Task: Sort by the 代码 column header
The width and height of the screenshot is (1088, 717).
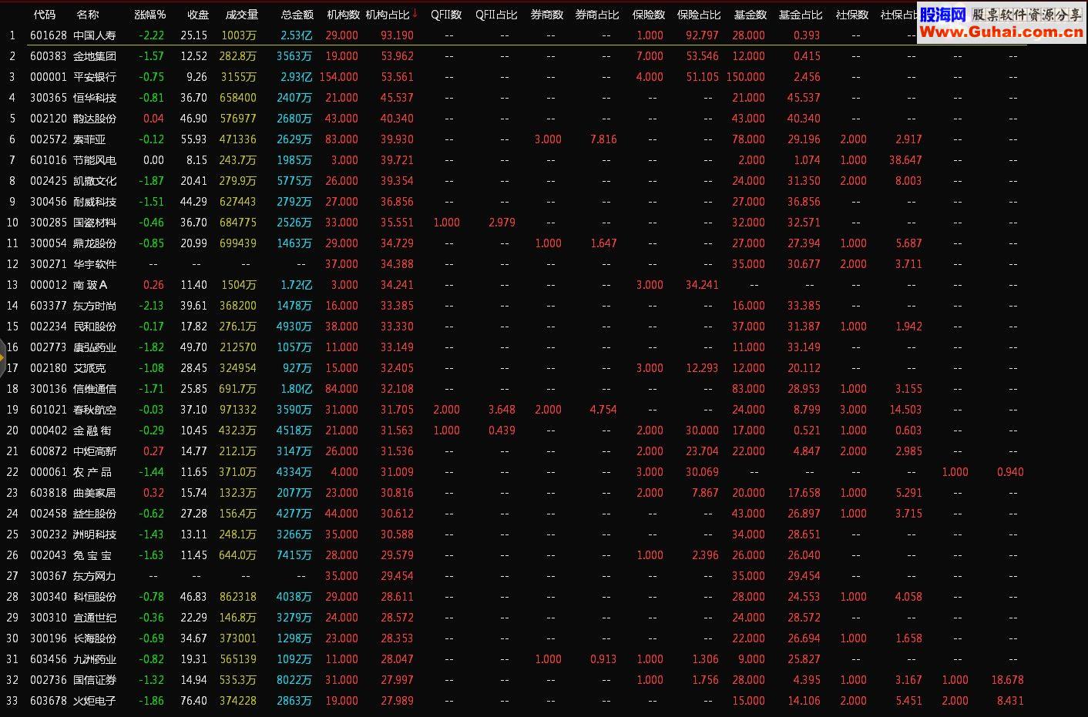Action: (x=45, y=15)
